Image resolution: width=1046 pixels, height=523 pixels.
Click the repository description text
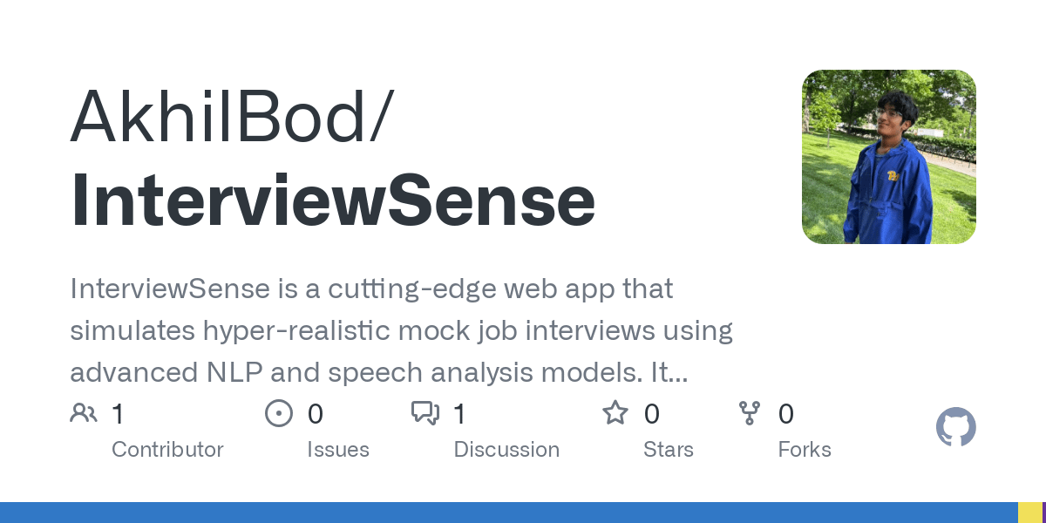[x=401, y=330]
